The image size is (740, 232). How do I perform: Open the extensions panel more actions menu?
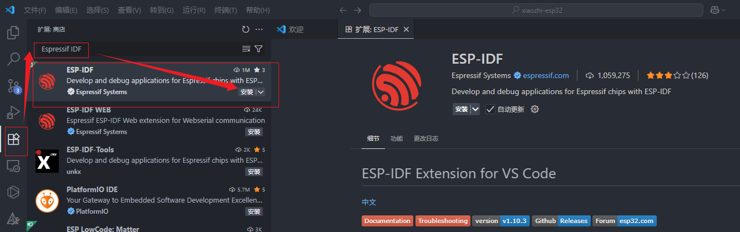click(259, 29)
